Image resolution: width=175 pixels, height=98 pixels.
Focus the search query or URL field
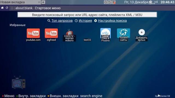(87, 15)
